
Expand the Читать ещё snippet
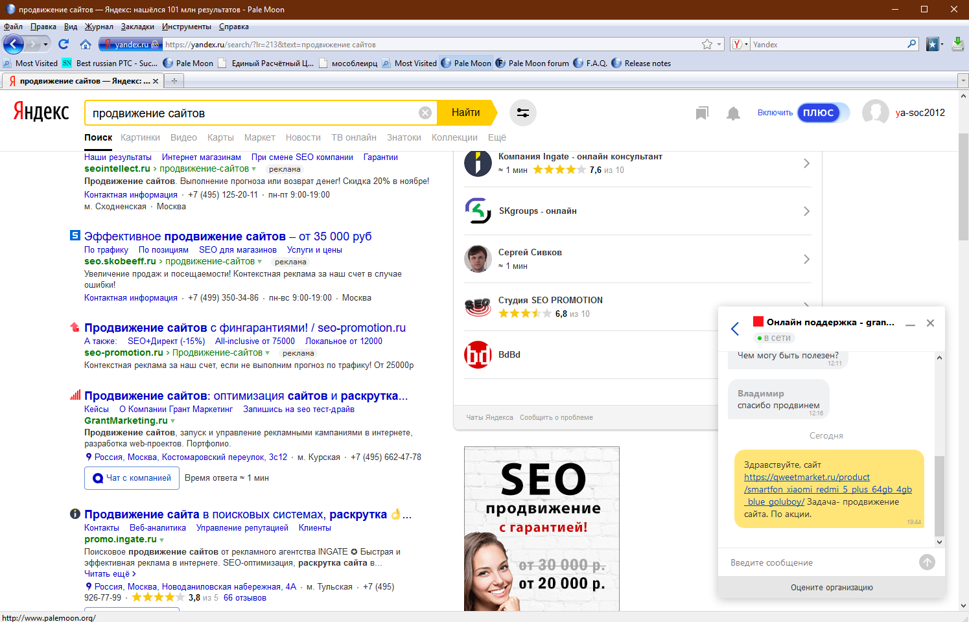pos(110,574)
